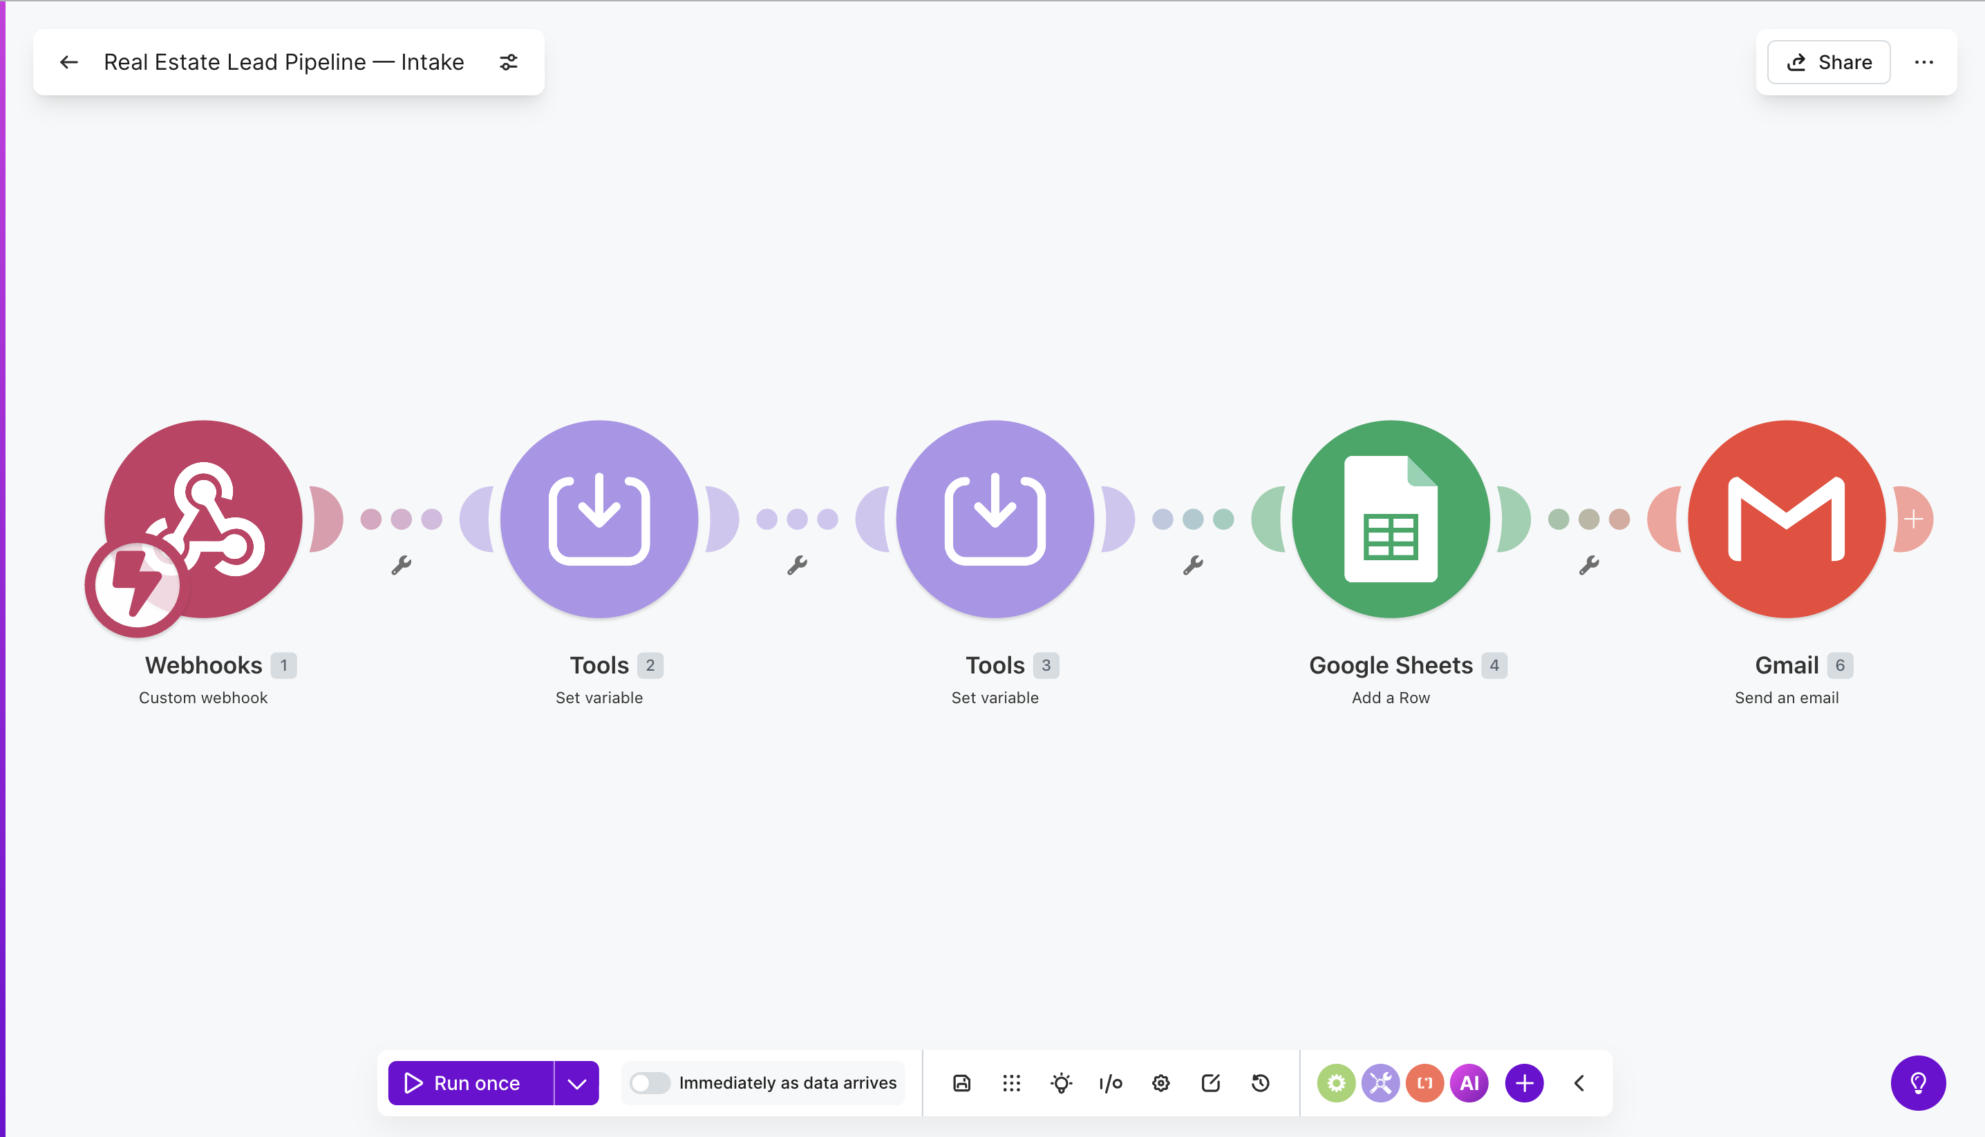Viewport: 1985px width, 1137px height.
Task: Click the scenario title Real Estate Lead Pipeline
Action: (x=284, y=62)
